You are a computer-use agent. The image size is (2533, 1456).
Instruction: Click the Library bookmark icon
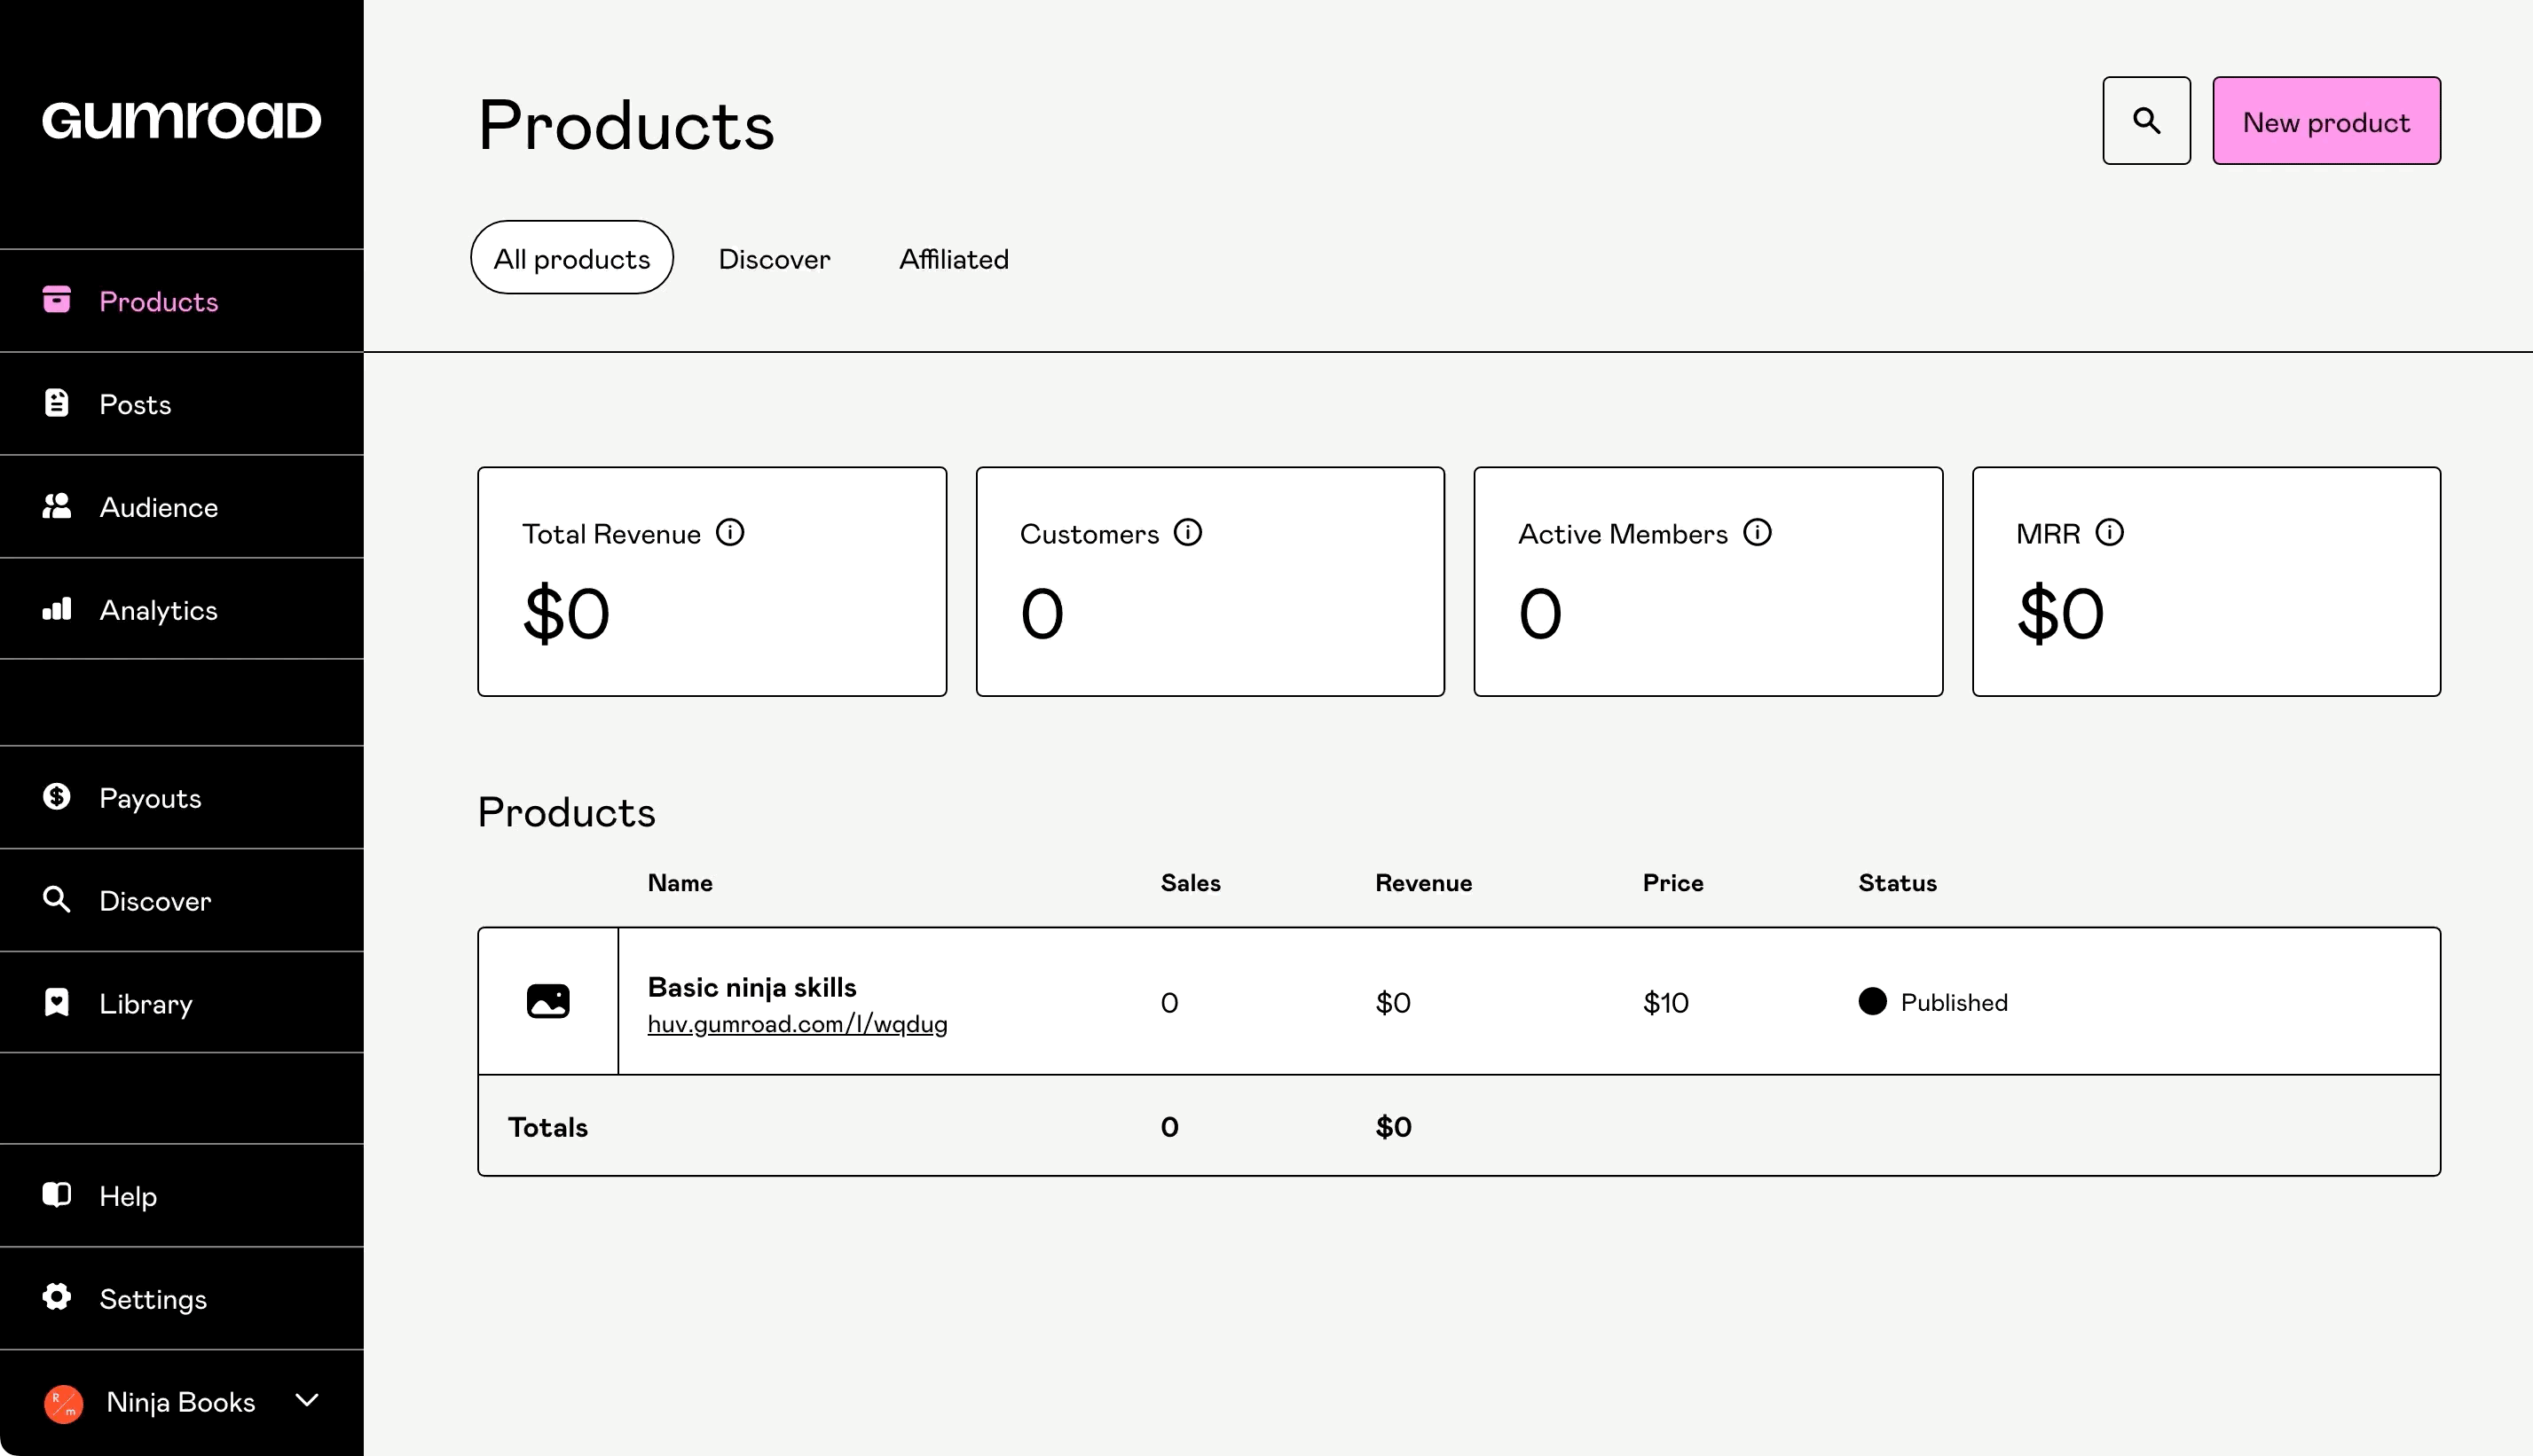click(x=57, y=1002)
